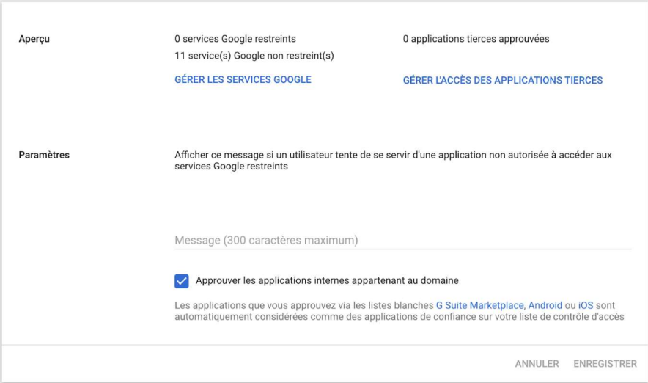Focus the Message (300 caractères maximum) field

pyautogui.click(x=402, y=240)
